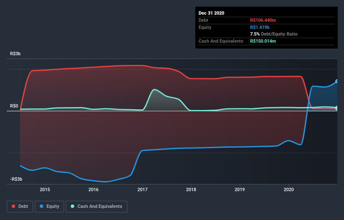This screenshot has width=344, height=220.
Task: Click the red Debt legend dot
Action: click(13, 206)
